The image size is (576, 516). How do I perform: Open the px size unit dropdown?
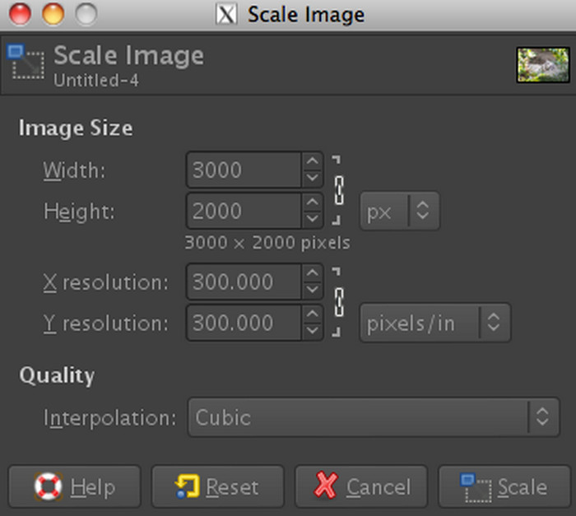pos(400,212)
